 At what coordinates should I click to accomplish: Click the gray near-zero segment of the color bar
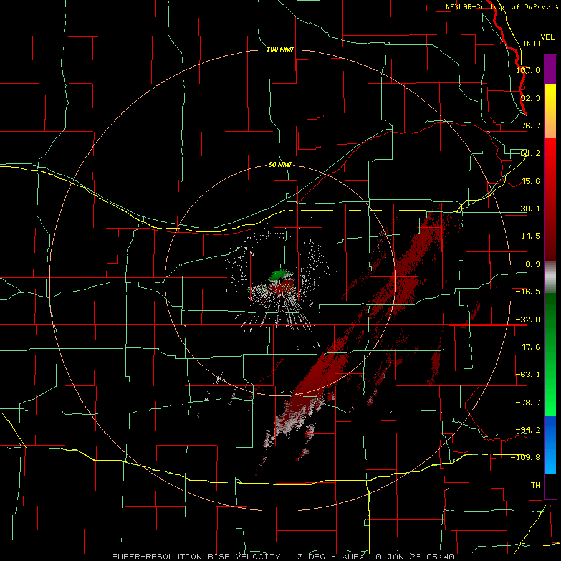[x=550, y=277]
